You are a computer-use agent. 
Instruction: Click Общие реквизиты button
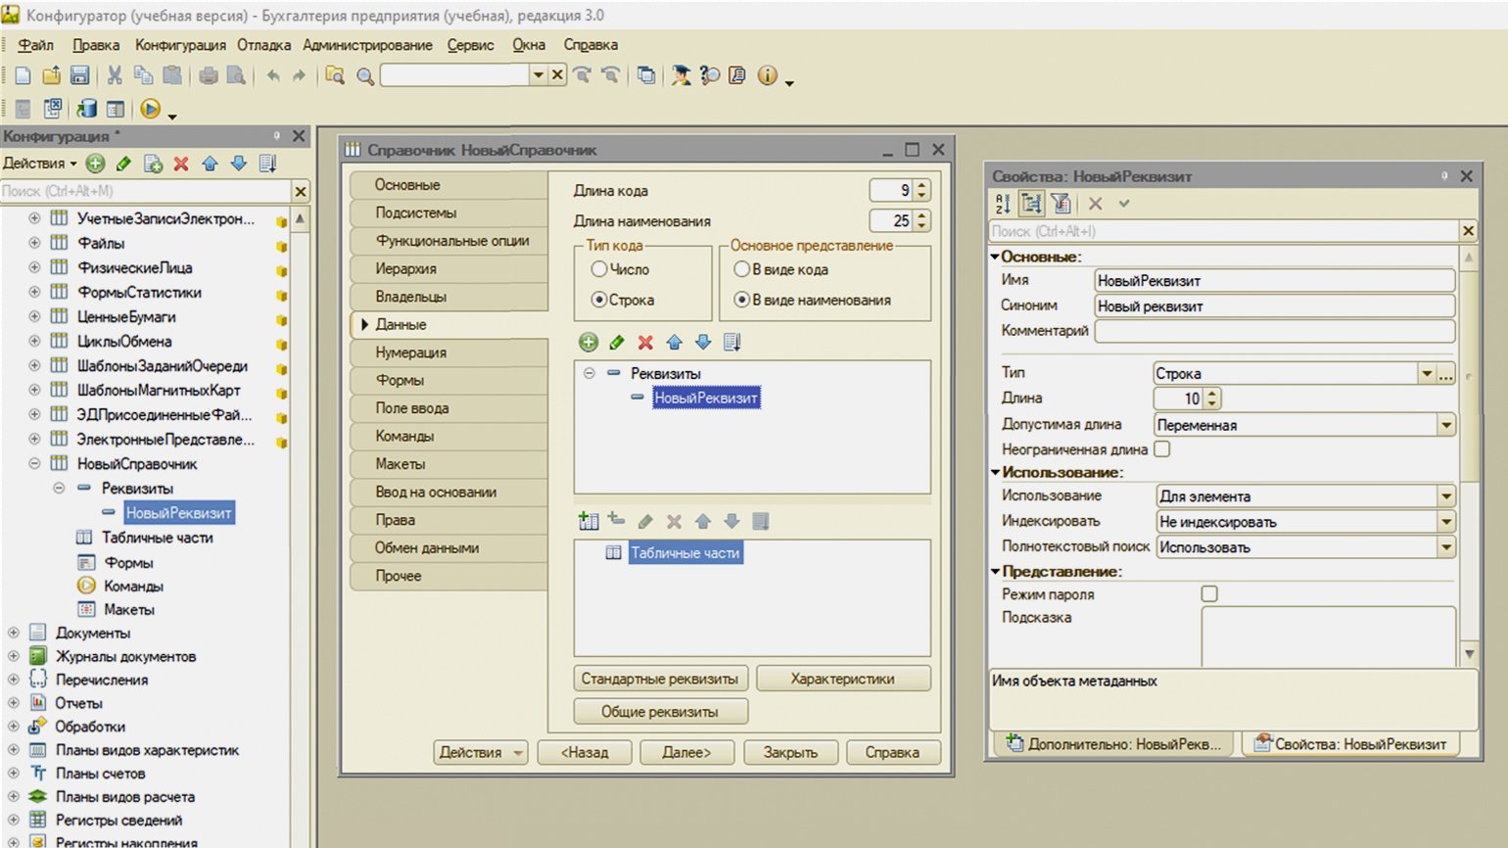click(x=660, y=712)
